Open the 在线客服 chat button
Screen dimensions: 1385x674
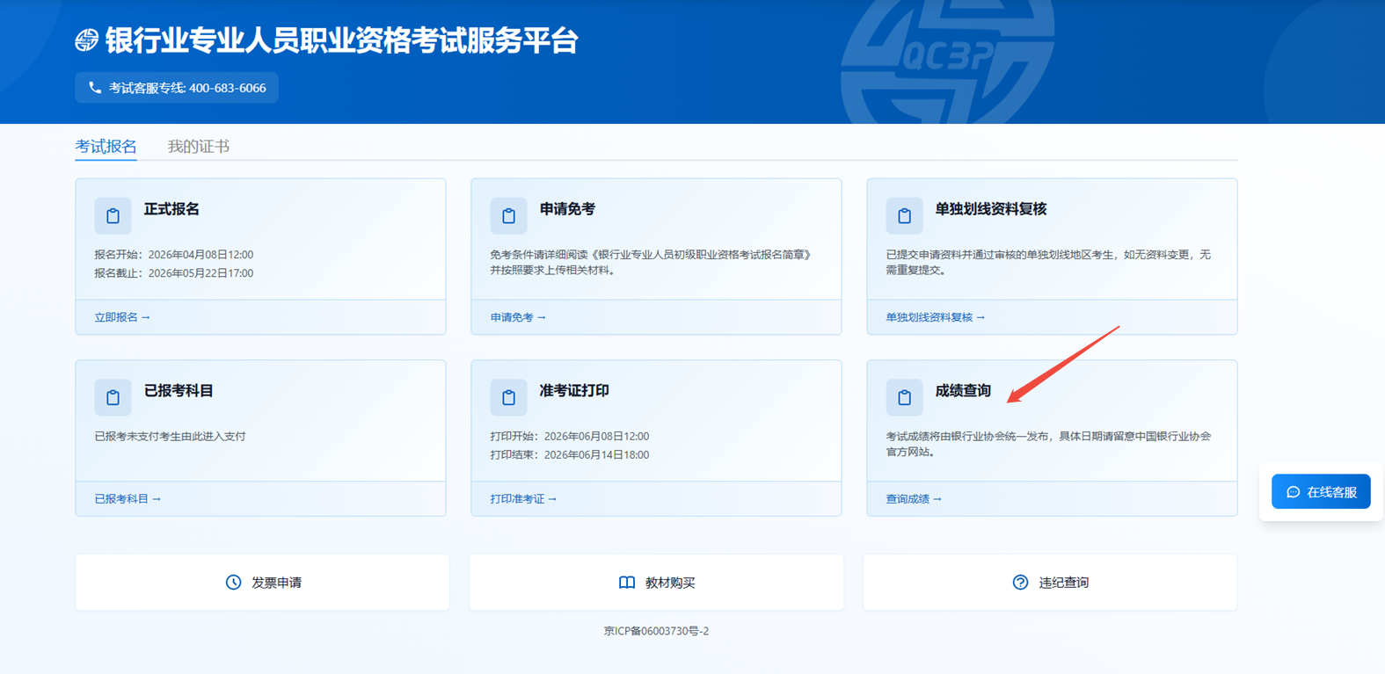pos(1321,492)
